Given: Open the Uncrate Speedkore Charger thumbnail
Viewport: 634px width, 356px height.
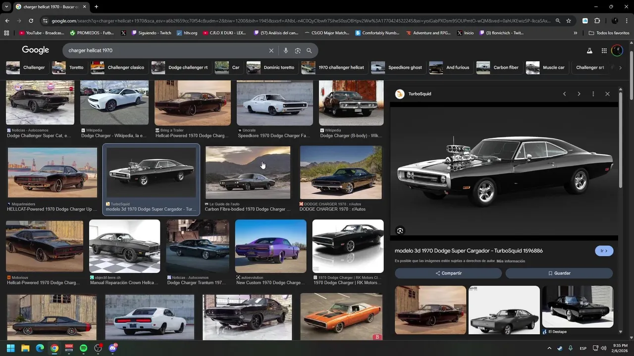Looking at the screenshot, I should click(x=275, y=103).
